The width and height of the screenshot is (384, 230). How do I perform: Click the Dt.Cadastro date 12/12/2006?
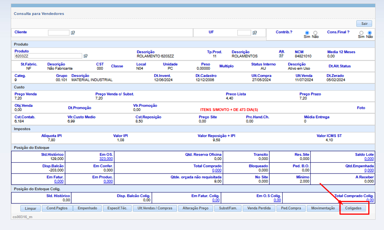(205, 80)
